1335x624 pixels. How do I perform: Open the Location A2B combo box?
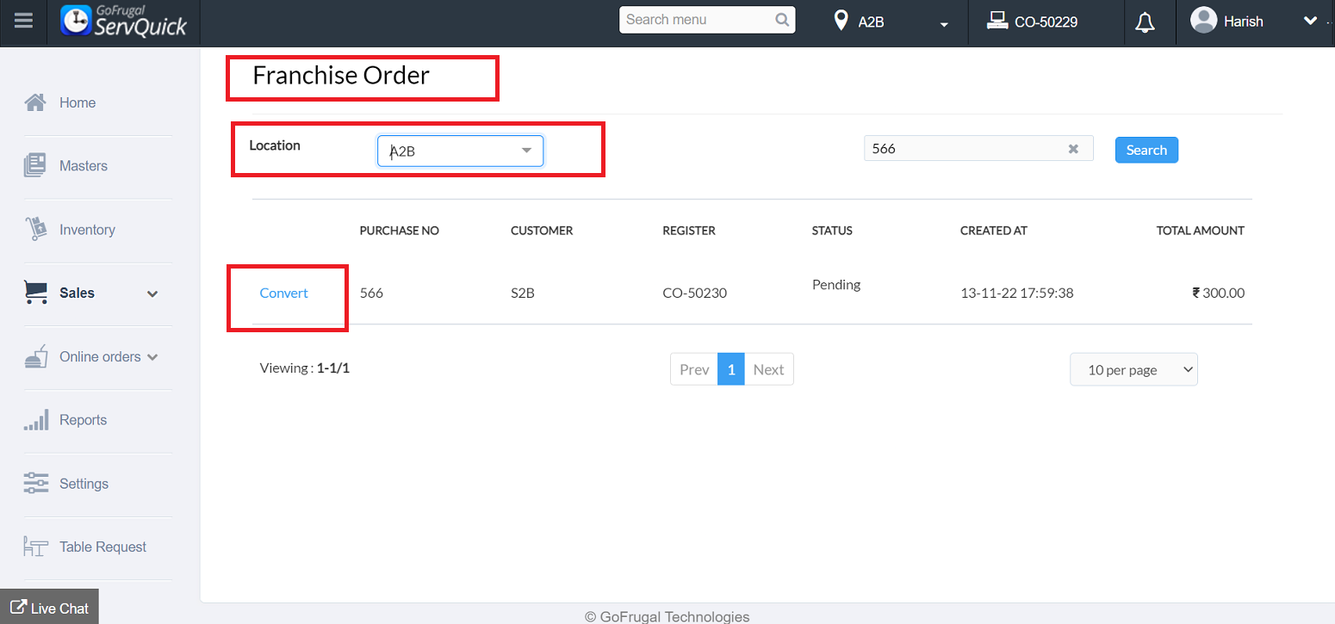(x=460, y=151)
